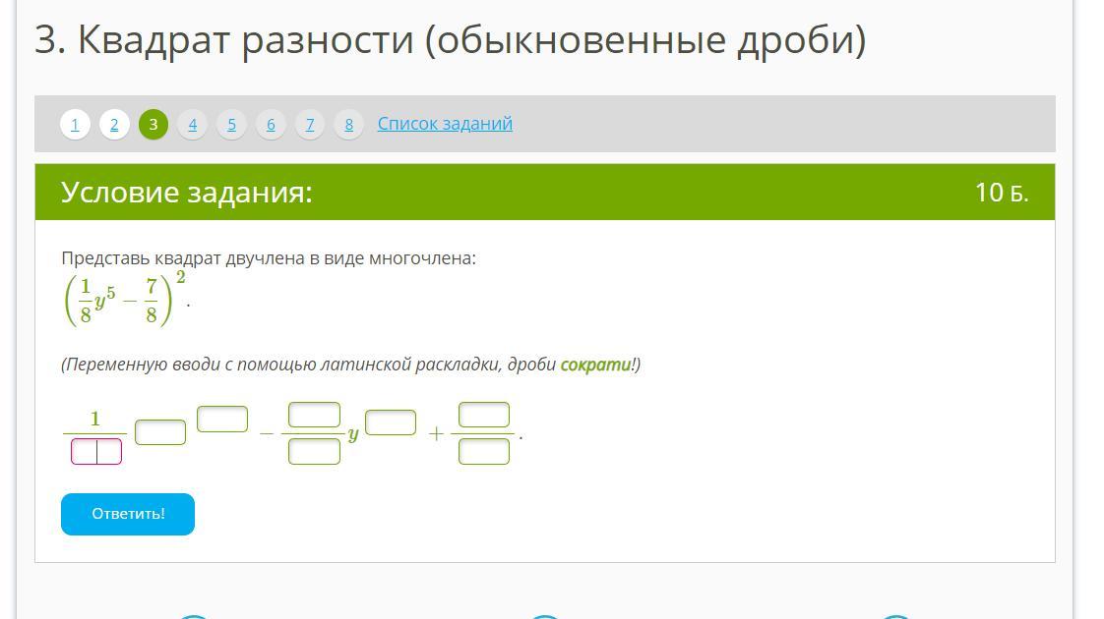1104x619 pixels.
Task: Go to task number 5
Action: (x=231, y=125)
